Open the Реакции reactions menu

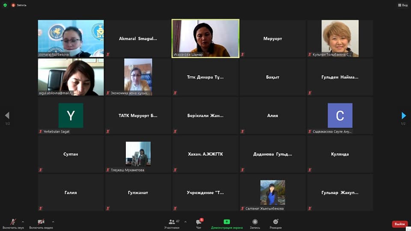coord(276,223)
